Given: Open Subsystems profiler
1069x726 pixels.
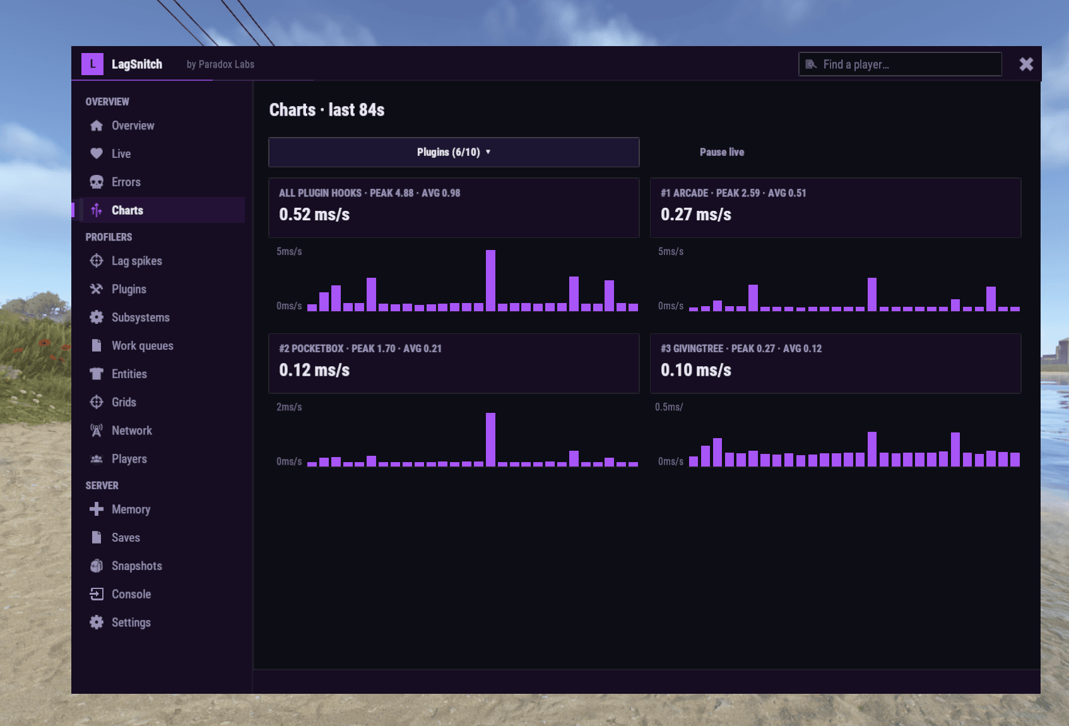Looking at the screenshot, I should pos(163,317).
